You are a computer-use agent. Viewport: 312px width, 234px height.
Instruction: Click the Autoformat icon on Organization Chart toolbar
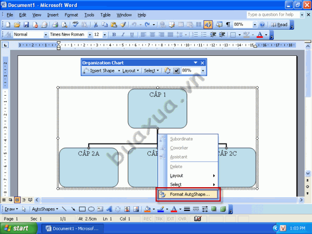[167, 70]
